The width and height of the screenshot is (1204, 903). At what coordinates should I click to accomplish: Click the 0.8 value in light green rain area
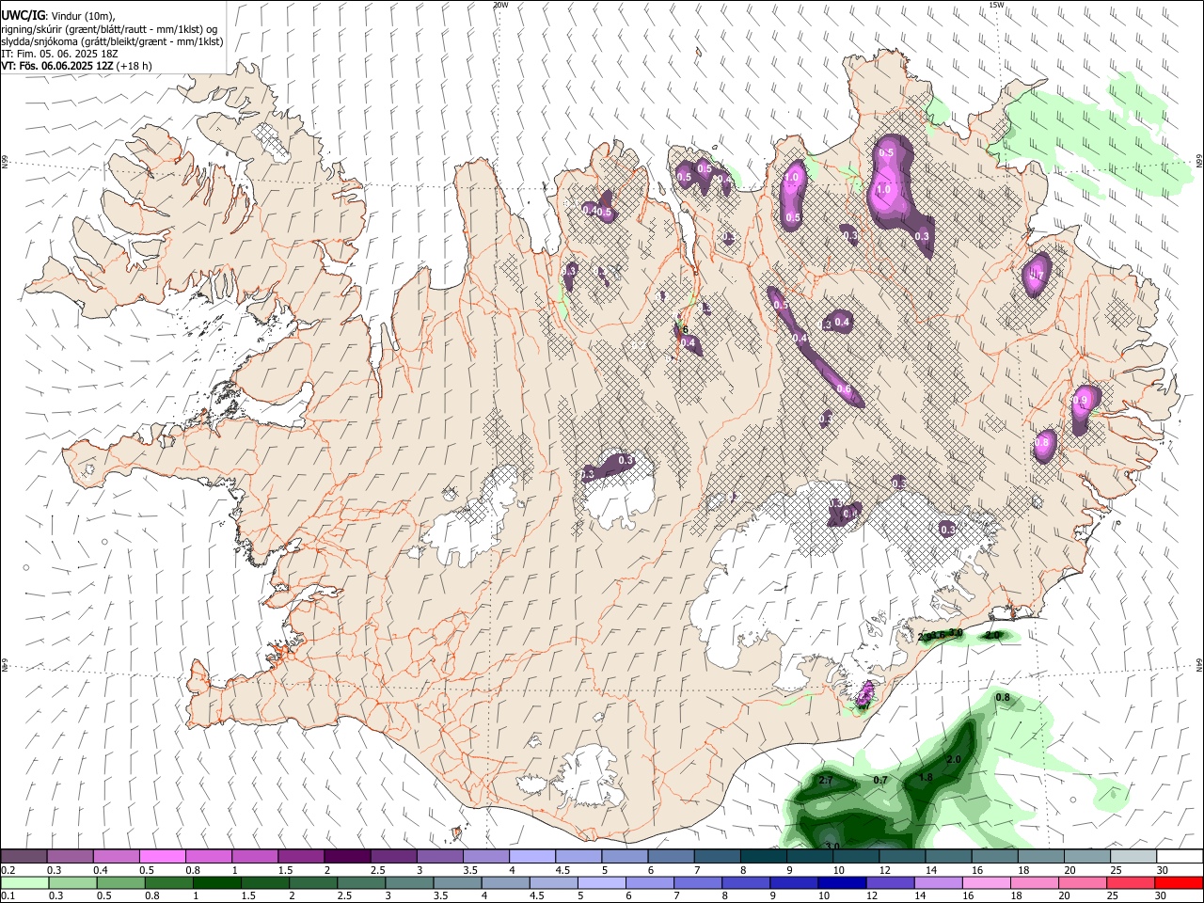[x=1003, y=698]
